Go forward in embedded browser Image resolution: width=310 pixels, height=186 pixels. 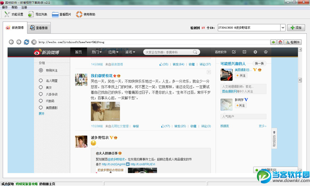(x=19, y=42)
